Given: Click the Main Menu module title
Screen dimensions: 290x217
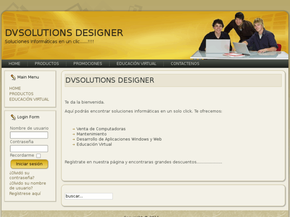Looking at the screenshot, I should (28, 77).
